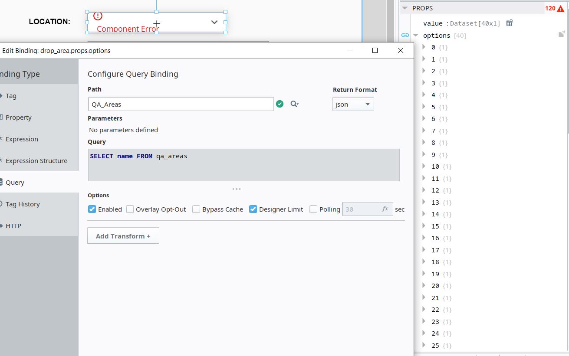Expand options item 24
This screenshot has width=569, height=356.
click(x=424, y=333)
